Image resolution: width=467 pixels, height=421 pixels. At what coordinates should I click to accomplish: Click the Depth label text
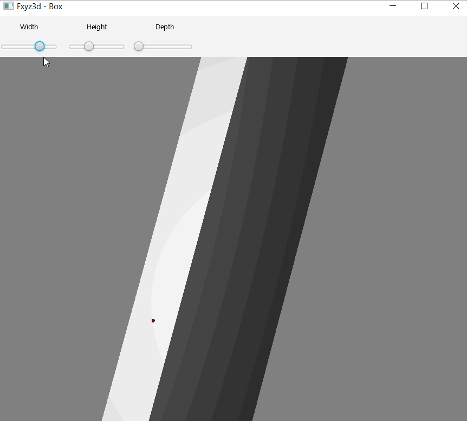[165, 27]
